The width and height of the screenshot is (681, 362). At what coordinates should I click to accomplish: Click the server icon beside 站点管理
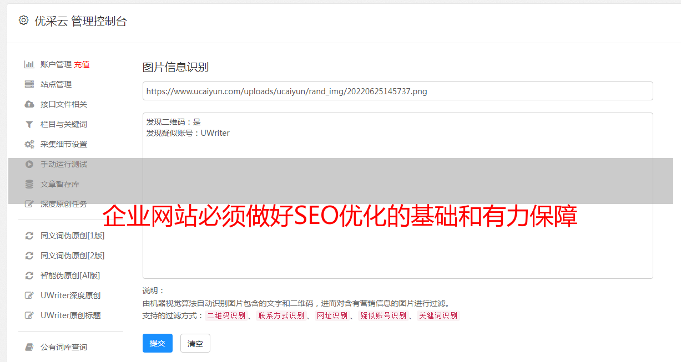29,84
